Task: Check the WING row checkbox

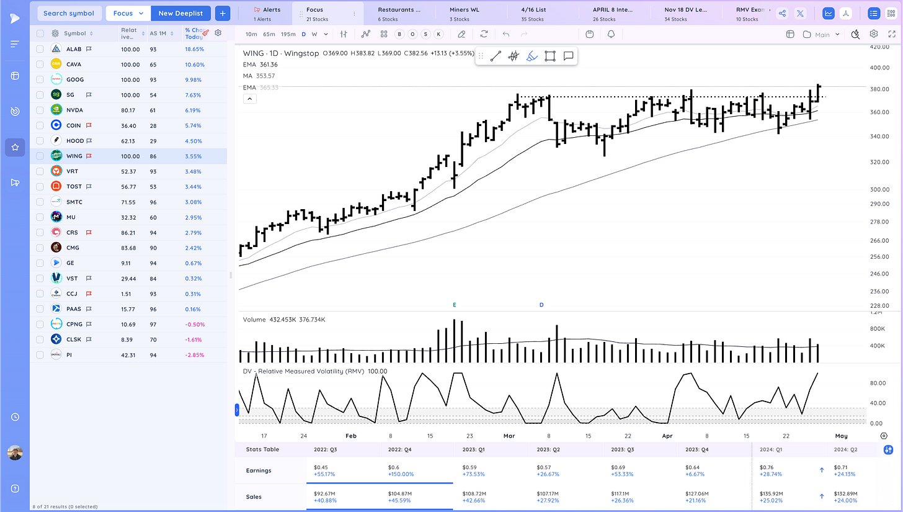Action: [x=40, y=156]
